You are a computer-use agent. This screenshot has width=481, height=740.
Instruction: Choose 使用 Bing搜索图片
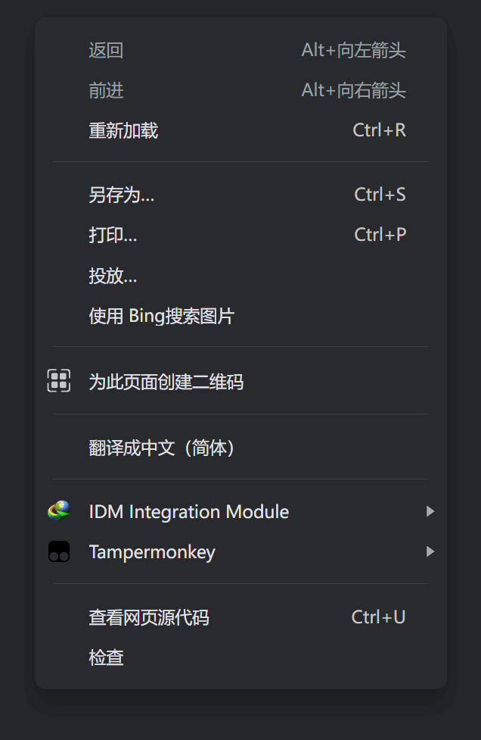point(162,316)
